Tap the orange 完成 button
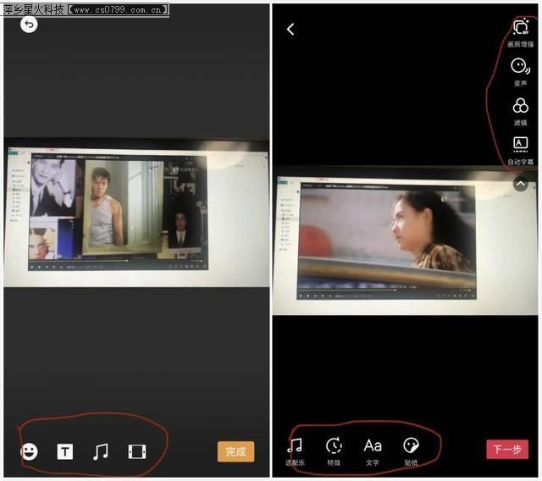Viewport: 542px width, 481px height. 235,451
